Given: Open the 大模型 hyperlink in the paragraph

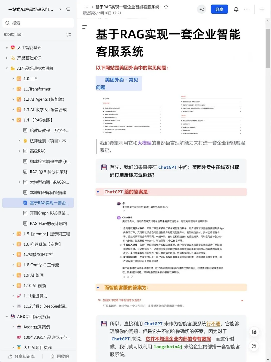Looking at the screenshot, I should tap(144, 143).
